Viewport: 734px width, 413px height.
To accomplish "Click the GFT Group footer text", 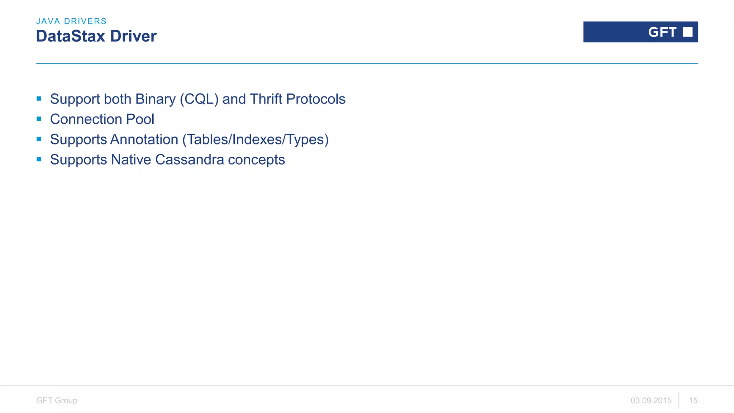I will (x=57, y=400).
